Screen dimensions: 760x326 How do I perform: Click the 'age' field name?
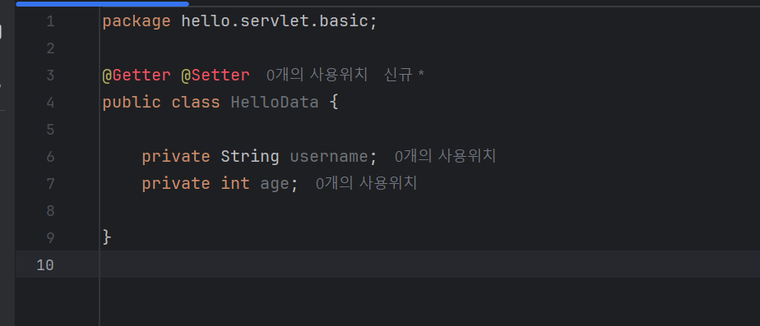275,184
